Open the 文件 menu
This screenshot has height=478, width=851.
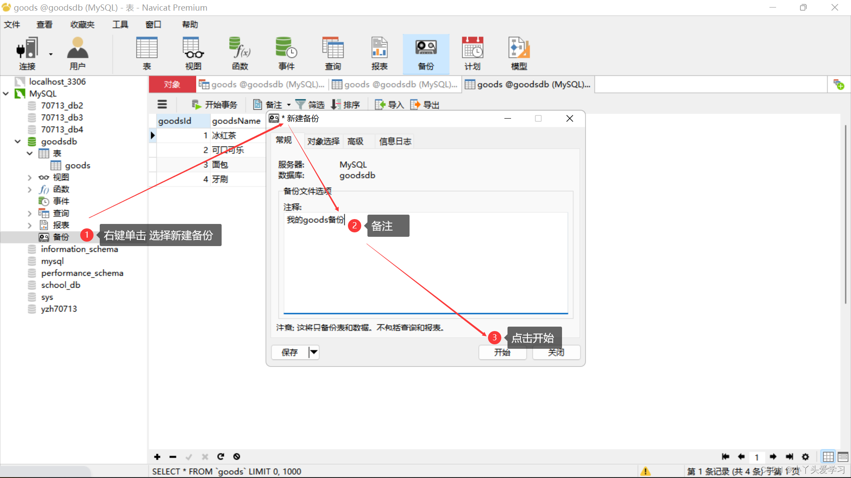[12, 24]
